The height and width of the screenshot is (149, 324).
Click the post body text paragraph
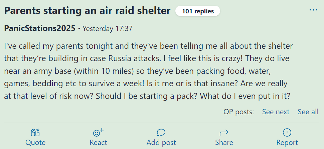149,71
